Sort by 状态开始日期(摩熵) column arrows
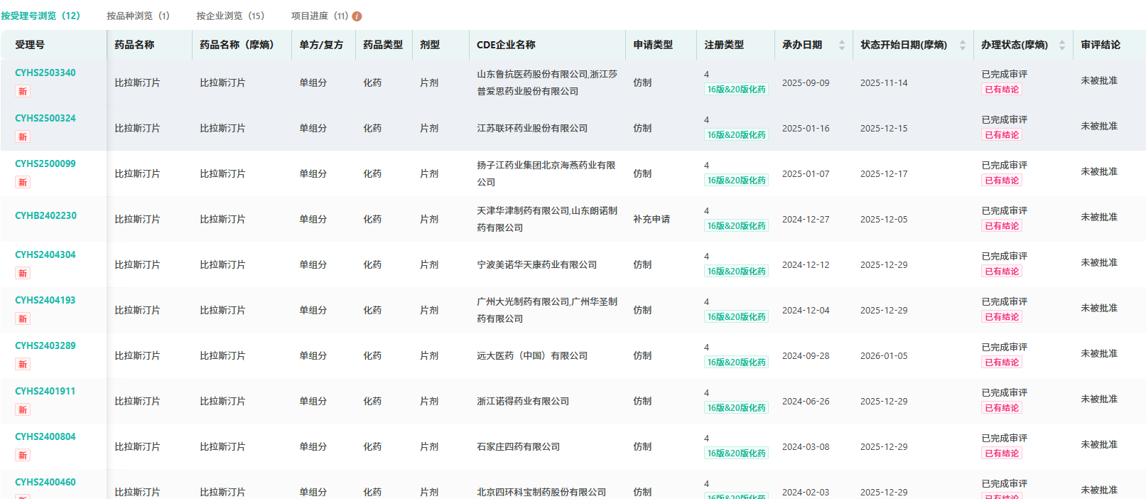 [x=962, y=45]
